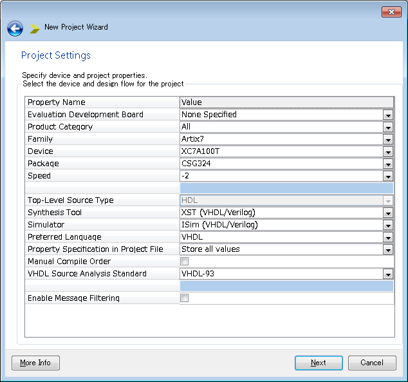Close the New Project Wizard window
The image size is (408, 382).
(x=391, y=12)
